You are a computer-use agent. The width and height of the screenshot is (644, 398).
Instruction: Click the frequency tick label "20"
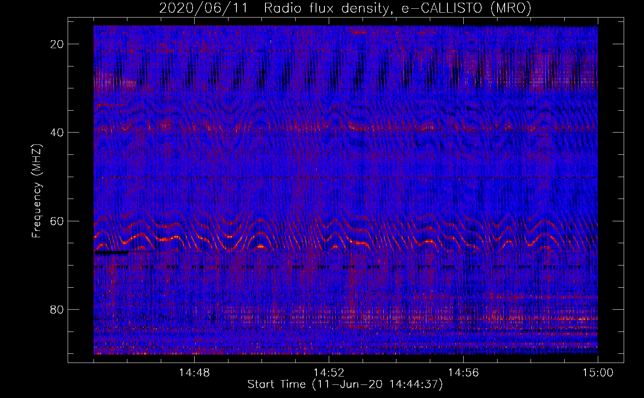57,44
